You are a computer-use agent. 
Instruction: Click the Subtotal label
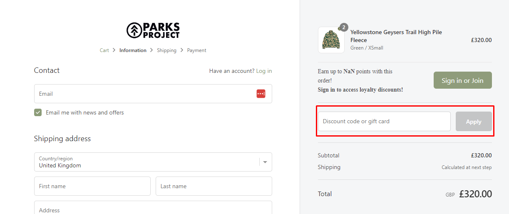(x=328, y=155)
